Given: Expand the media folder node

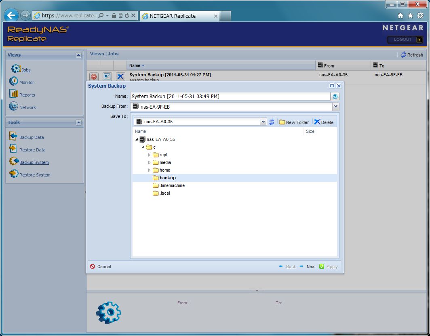Looking at the screenshot, I should pos(149,162).
